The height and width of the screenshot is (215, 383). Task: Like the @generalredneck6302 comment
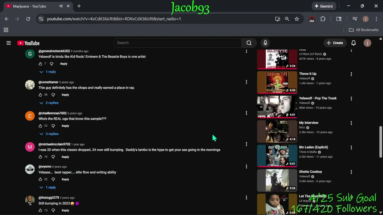pyautogui.click(x=40, y=64)
